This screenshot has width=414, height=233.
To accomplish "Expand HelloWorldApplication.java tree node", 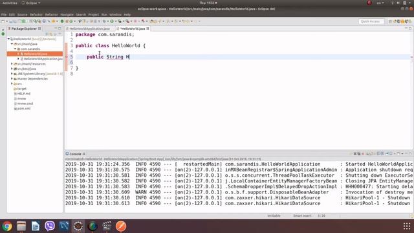I will (18, 59).
